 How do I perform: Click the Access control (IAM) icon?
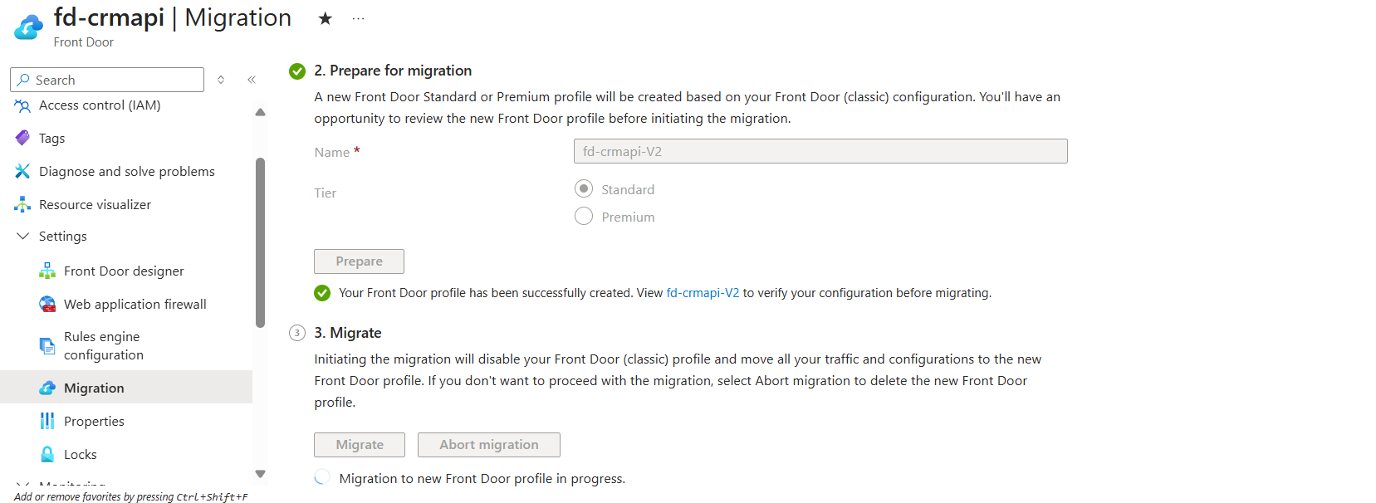[x=22, y=105]
